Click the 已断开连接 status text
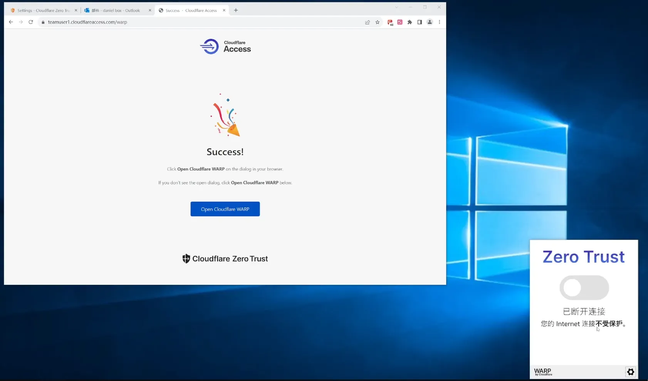Viewport: 648px width, 381px height. click(584, 311)
